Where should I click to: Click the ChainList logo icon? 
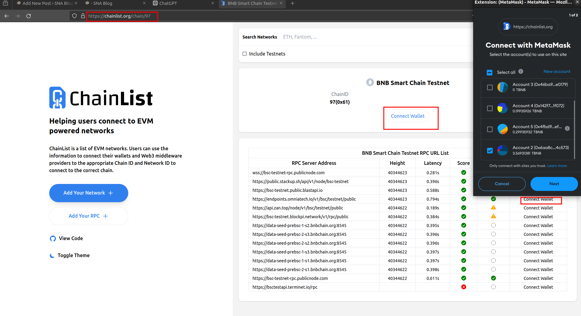[57, 98]
